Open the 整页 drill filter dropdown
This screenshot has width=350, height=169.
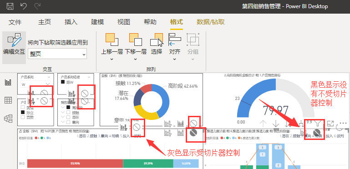tap(57, 54)
